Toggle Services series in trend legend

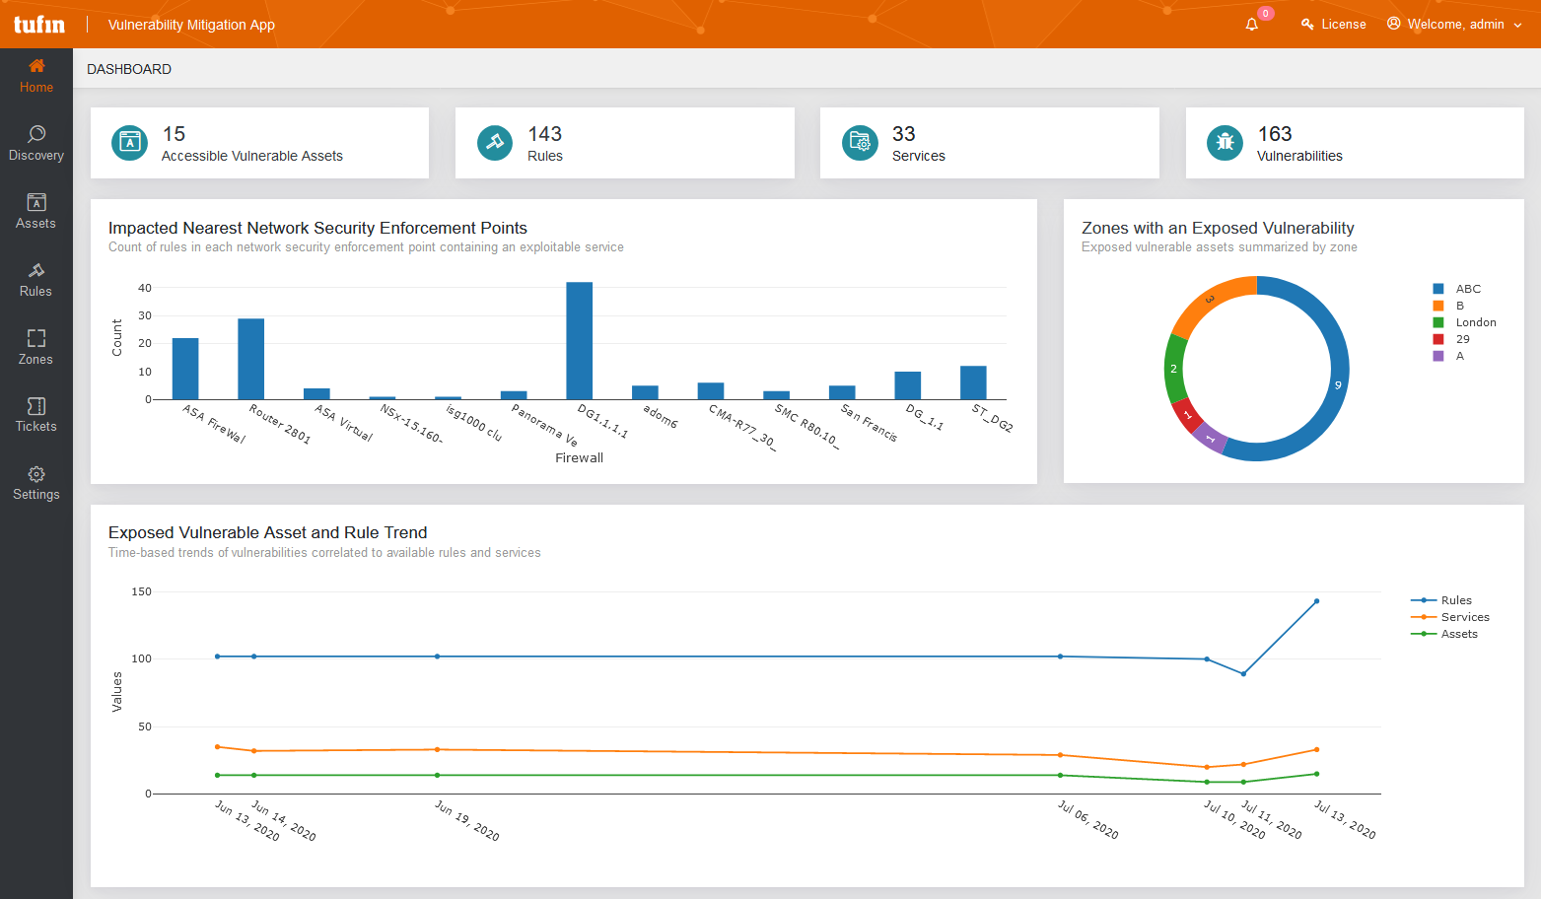click(1464, 617)
